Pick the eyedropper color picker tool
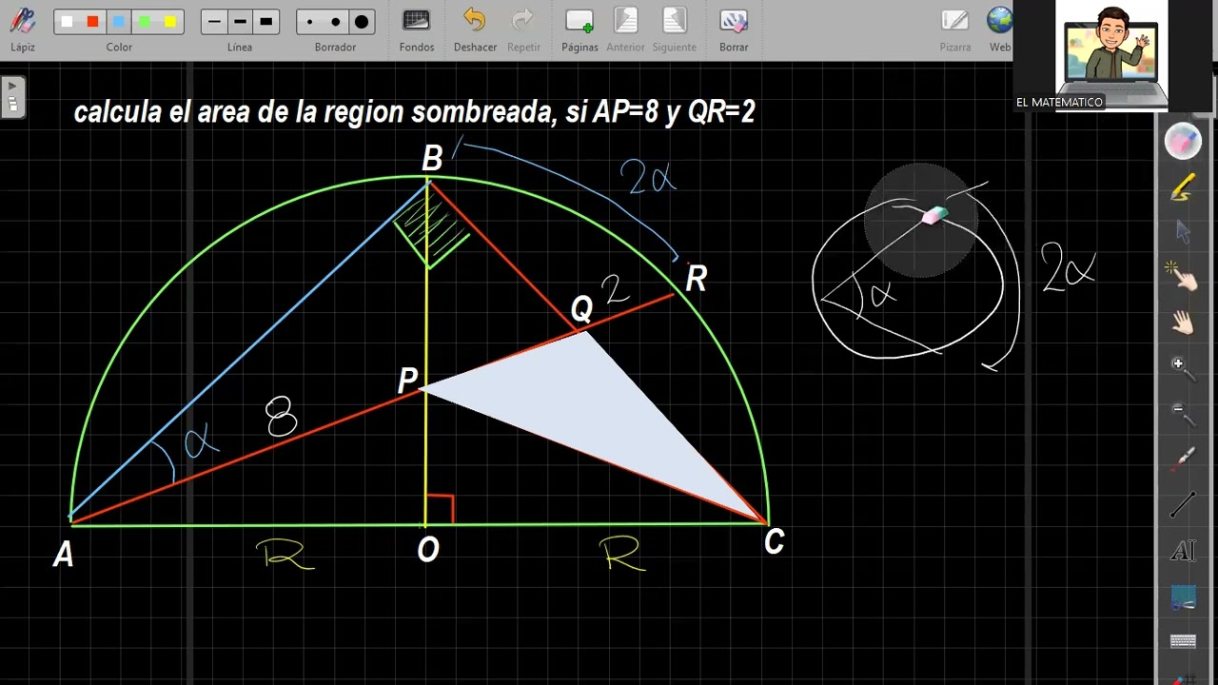The width and height of the screenshot is (1218, 685). point(1183,459)
